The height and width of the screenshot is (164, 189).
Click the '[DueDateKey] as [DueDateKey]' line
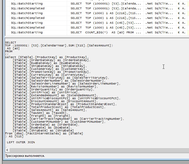(48, 63)
